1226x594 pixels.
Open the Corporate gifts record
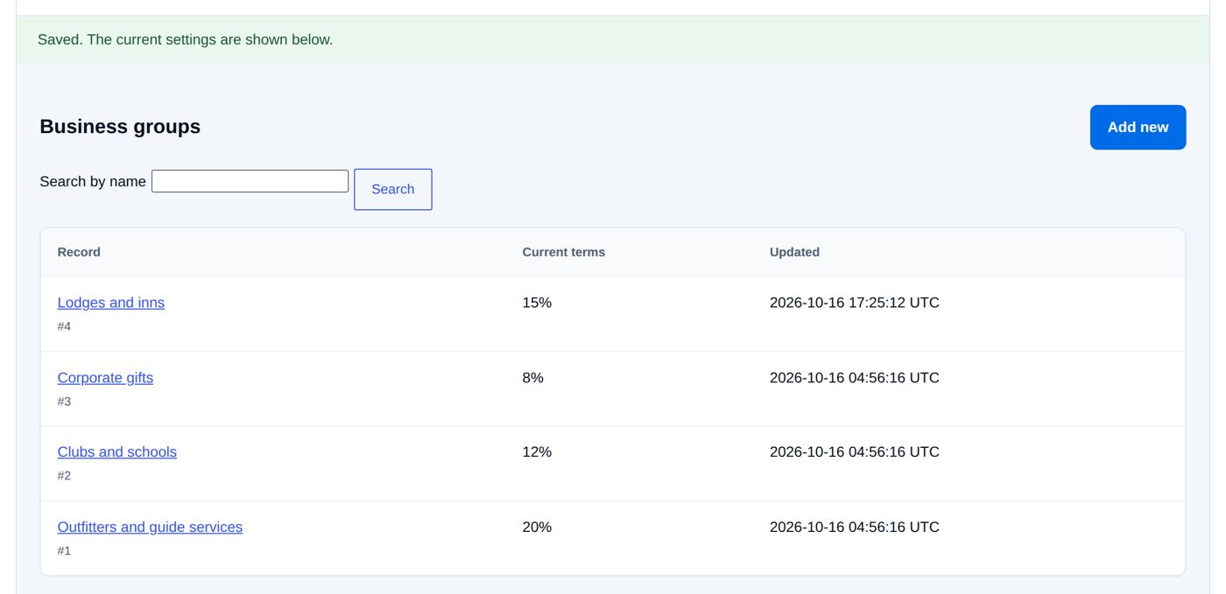click(105, 378)
